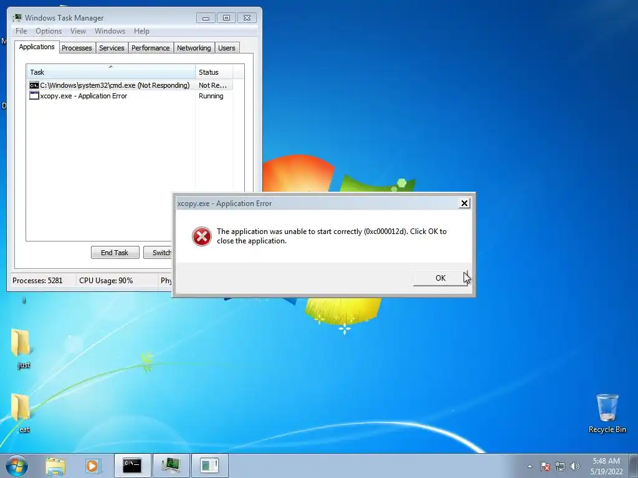Select the cmd.exe (Not Responding) task row
638x478 pixels.
coord(131,85)
